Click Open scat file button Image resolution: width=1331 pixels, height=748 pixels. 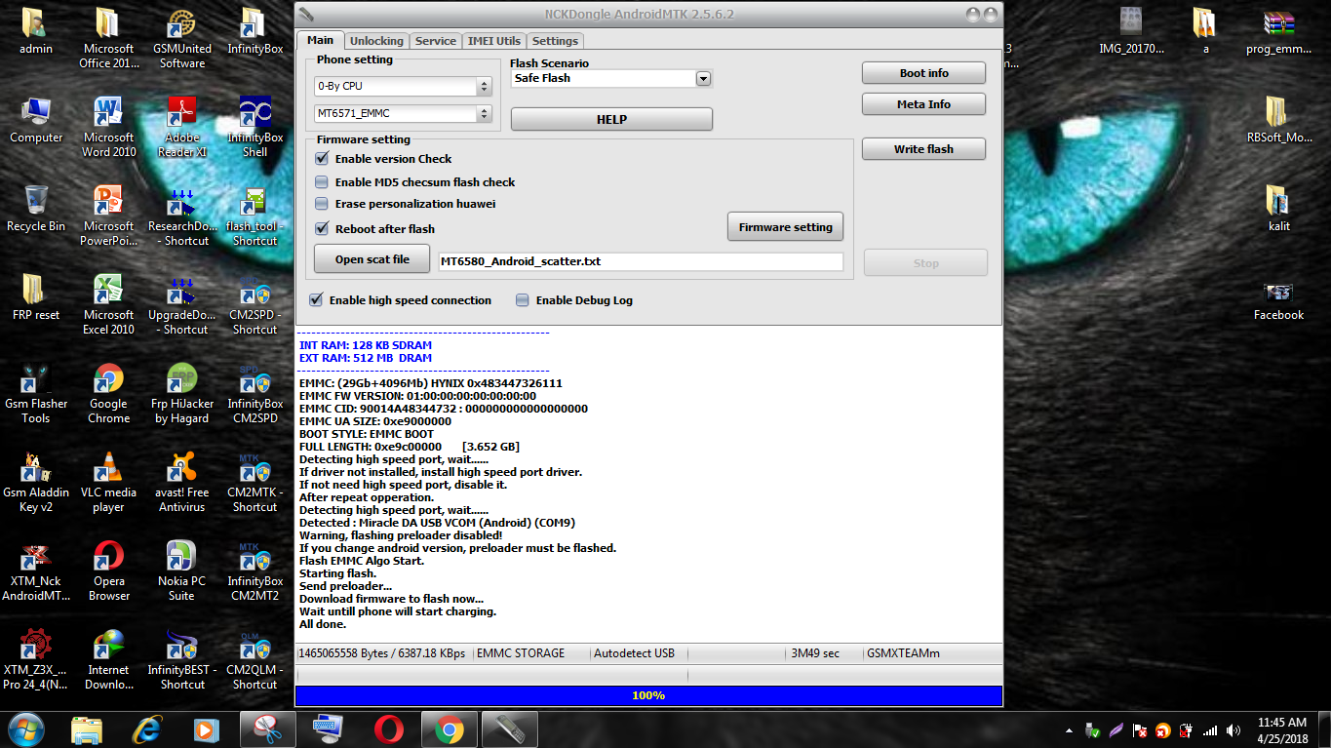372,259
